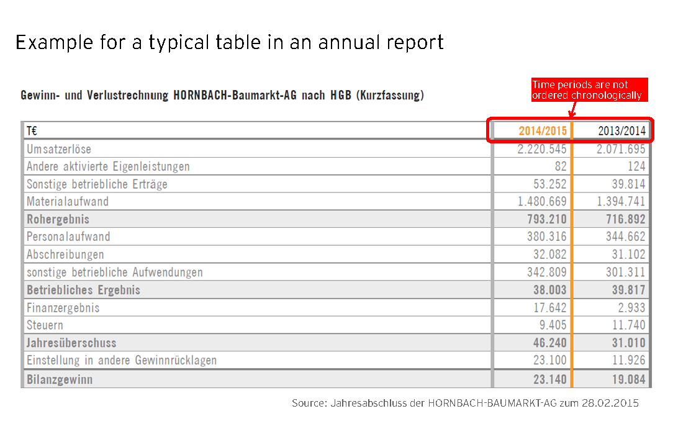
Task: Select the '2013/2014' column header
Action: (622, 131)
